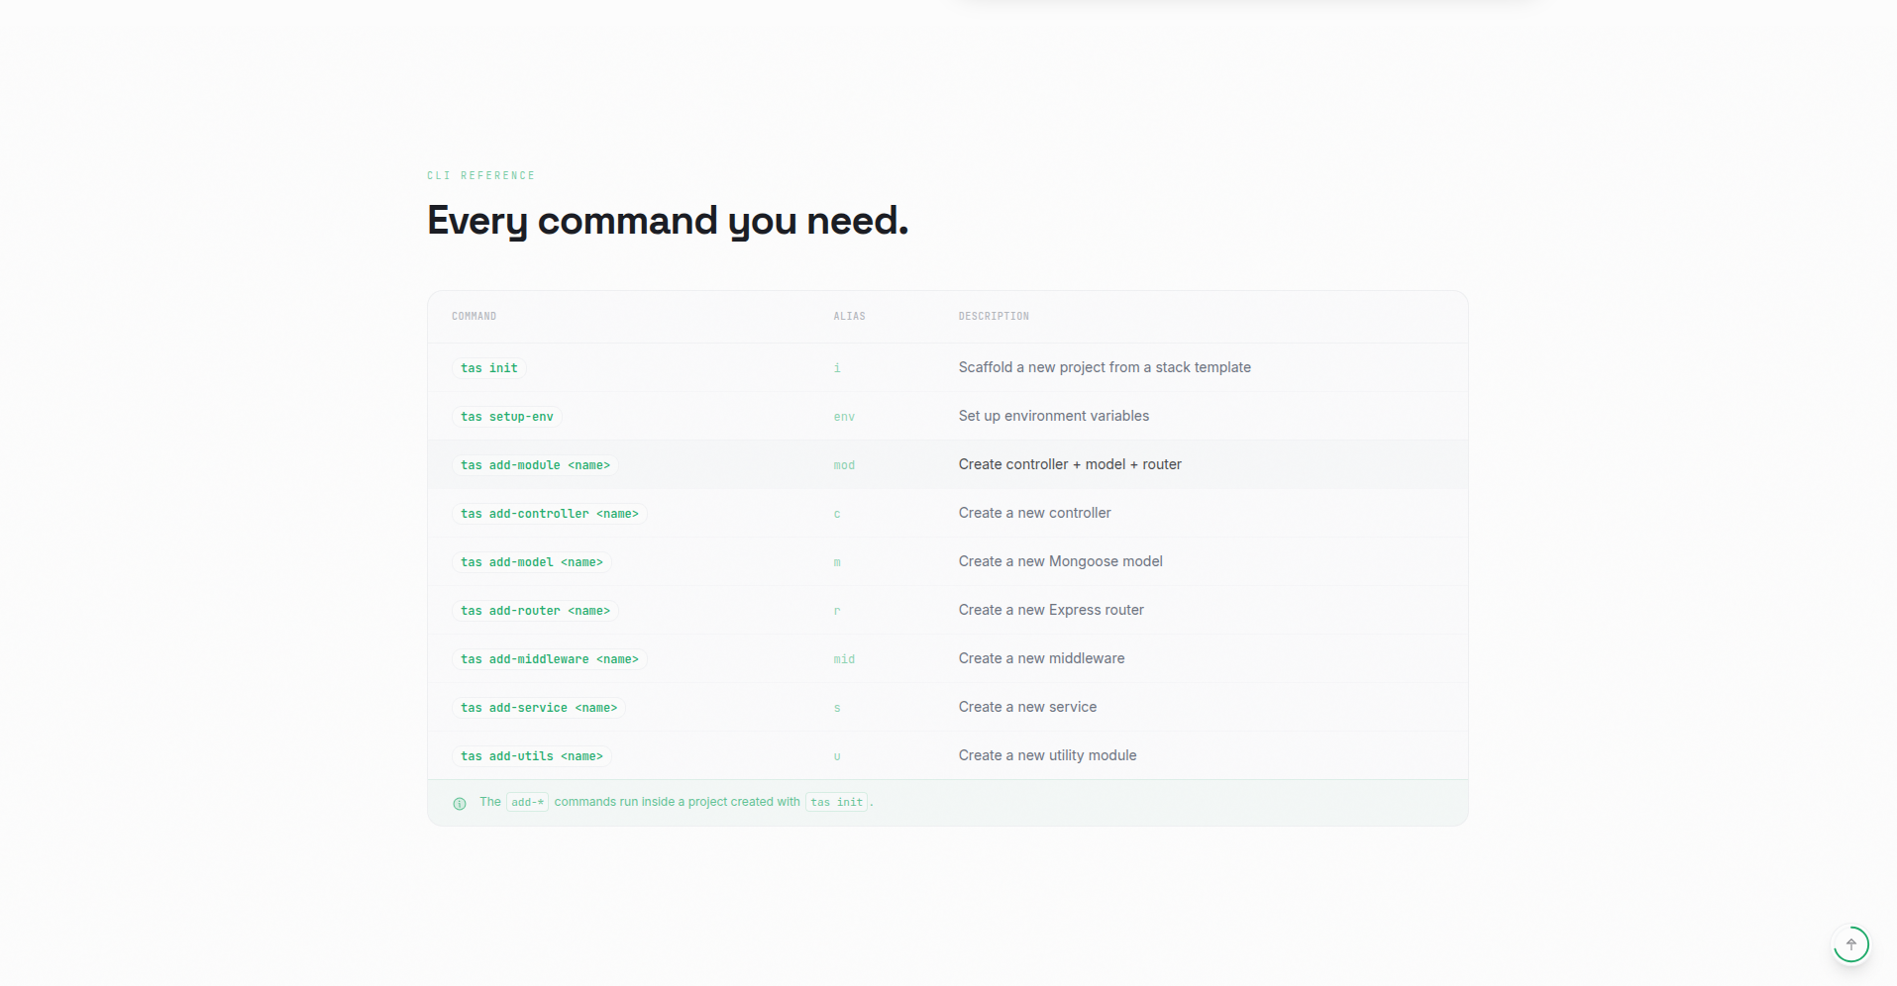
Task: Click the circular scroll progress ring
Action: [x=1850, y=943]
